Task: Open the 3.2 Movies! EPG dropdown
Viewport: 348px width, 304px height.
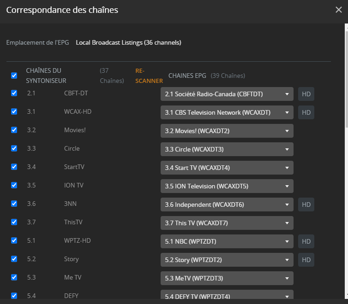Action: 227,131
